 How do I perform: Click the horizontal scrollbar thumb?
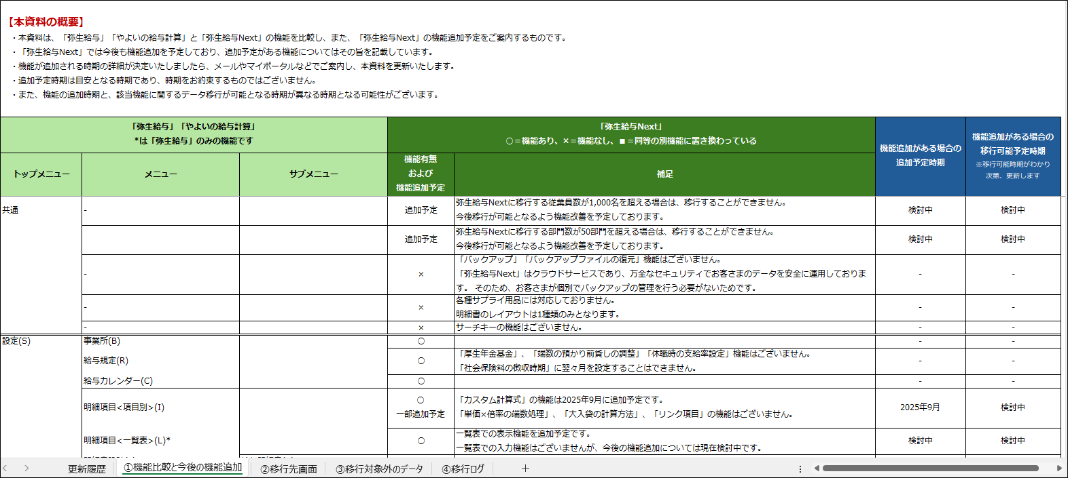click(930, 468)
